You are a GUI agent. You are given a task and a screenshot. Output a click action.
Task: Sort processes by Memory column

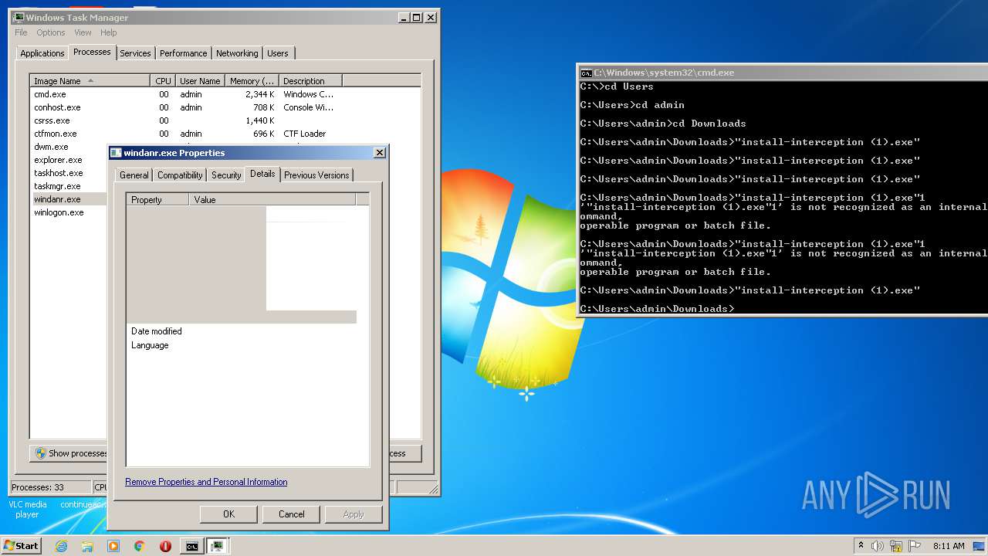[252, 81]
